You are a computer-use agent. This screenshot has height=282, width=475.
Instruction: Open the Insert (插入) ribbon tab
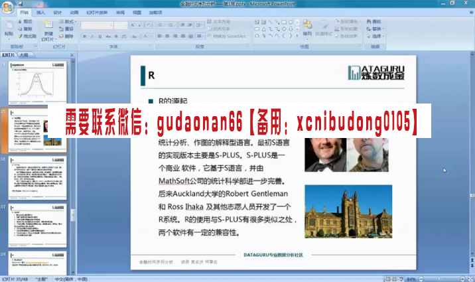pyautogui.click(x=40, y=13)
